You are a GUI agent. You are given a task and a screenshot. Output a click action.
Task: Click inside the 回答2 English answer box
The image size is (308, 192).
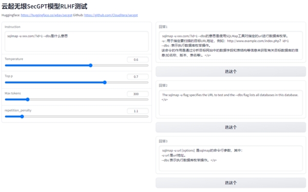pos(231,103)
